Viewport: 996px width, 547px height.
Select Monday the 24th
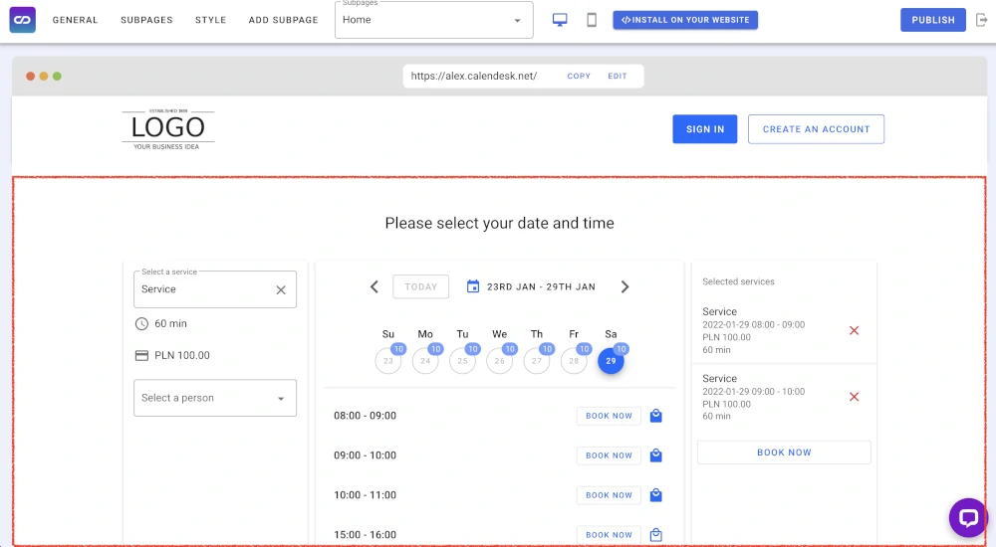[x=425, y=360]
